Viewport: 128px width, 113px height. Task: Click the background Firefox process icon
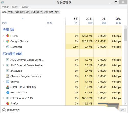tap(8, 103)
